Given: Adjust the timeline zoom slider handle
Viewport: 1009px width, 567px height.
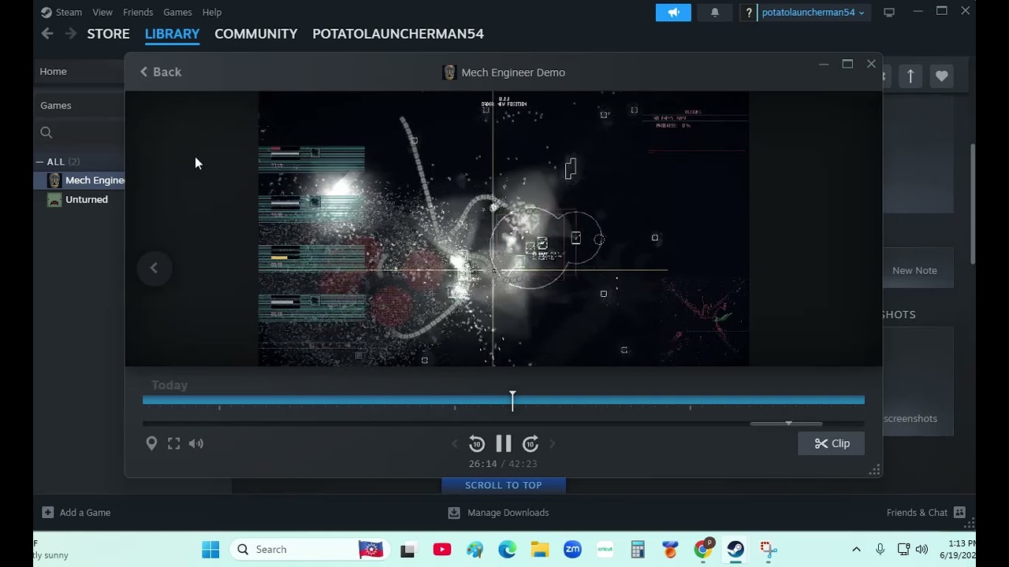Looking at the screenshot, I should 787,424.
